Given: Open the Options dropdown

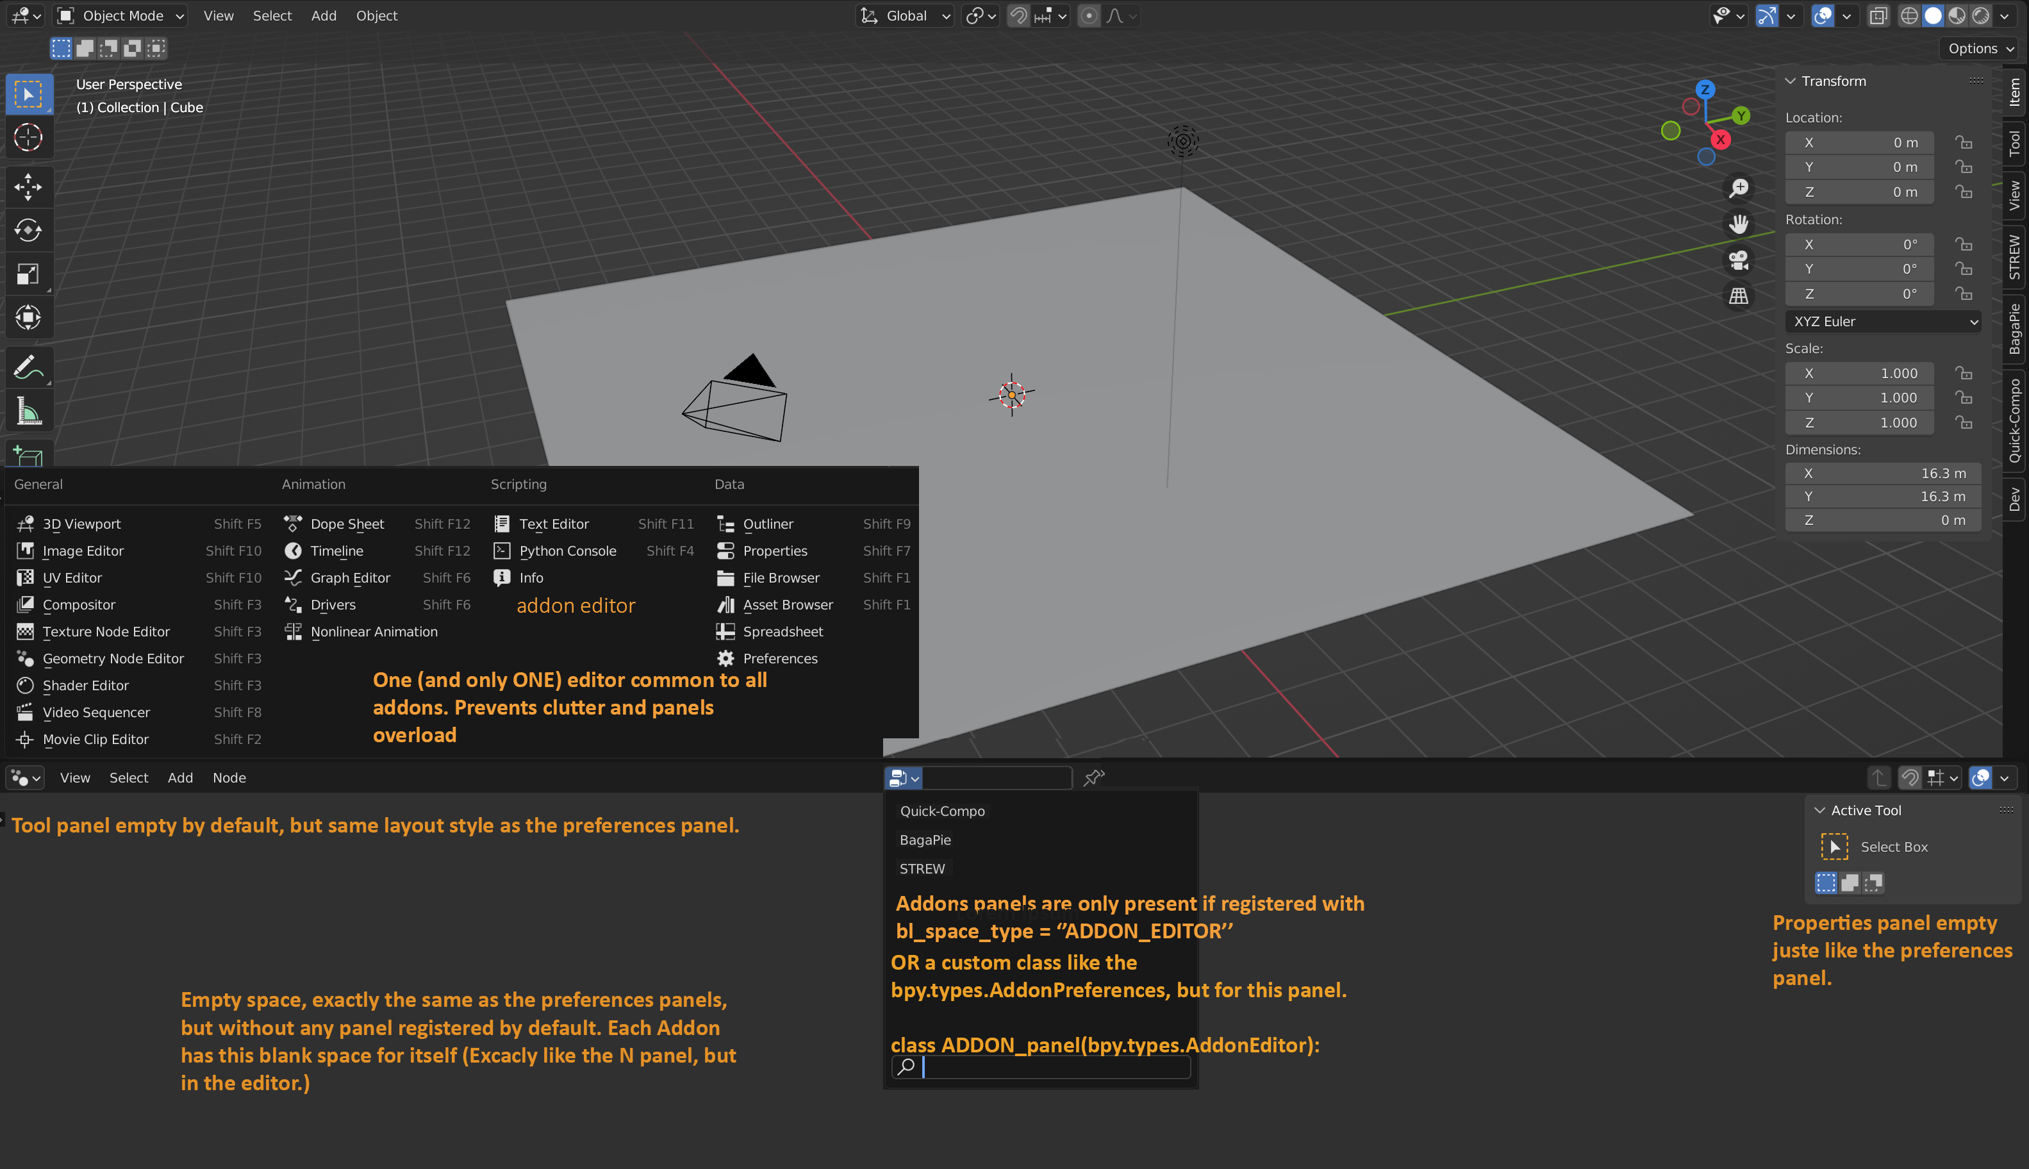Looking at the screenshot, I should (x=1978, y=48).
